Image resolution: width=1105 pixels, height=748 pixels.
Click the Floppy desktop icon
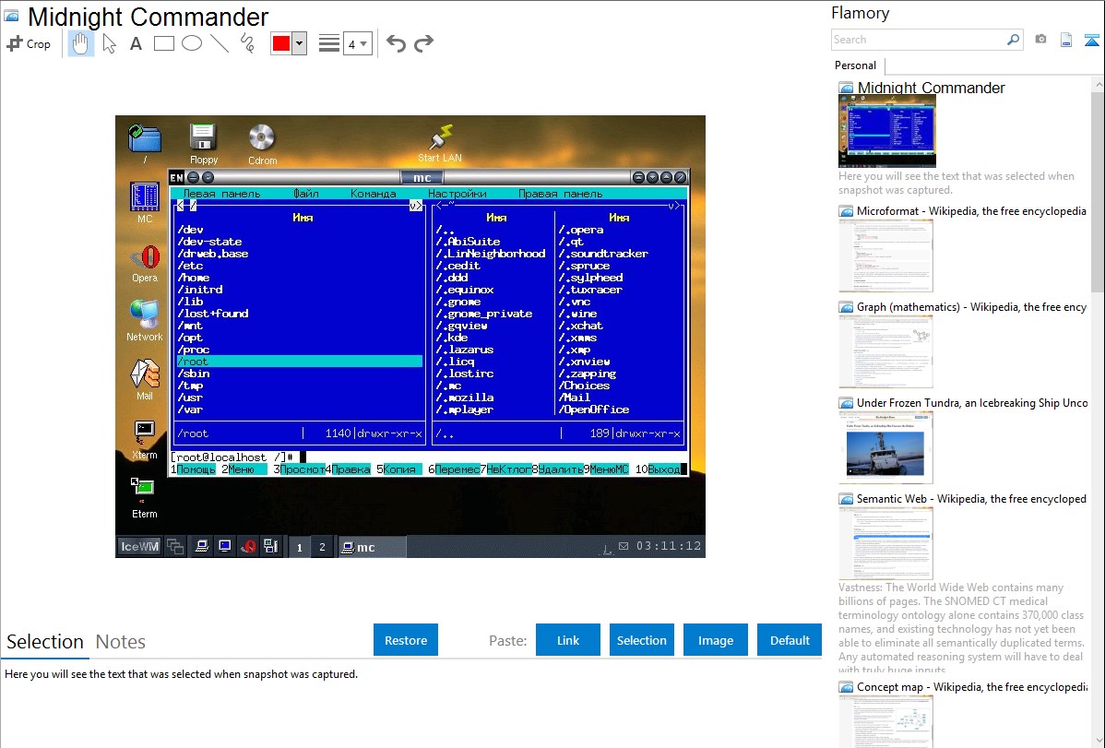[203, 143]
